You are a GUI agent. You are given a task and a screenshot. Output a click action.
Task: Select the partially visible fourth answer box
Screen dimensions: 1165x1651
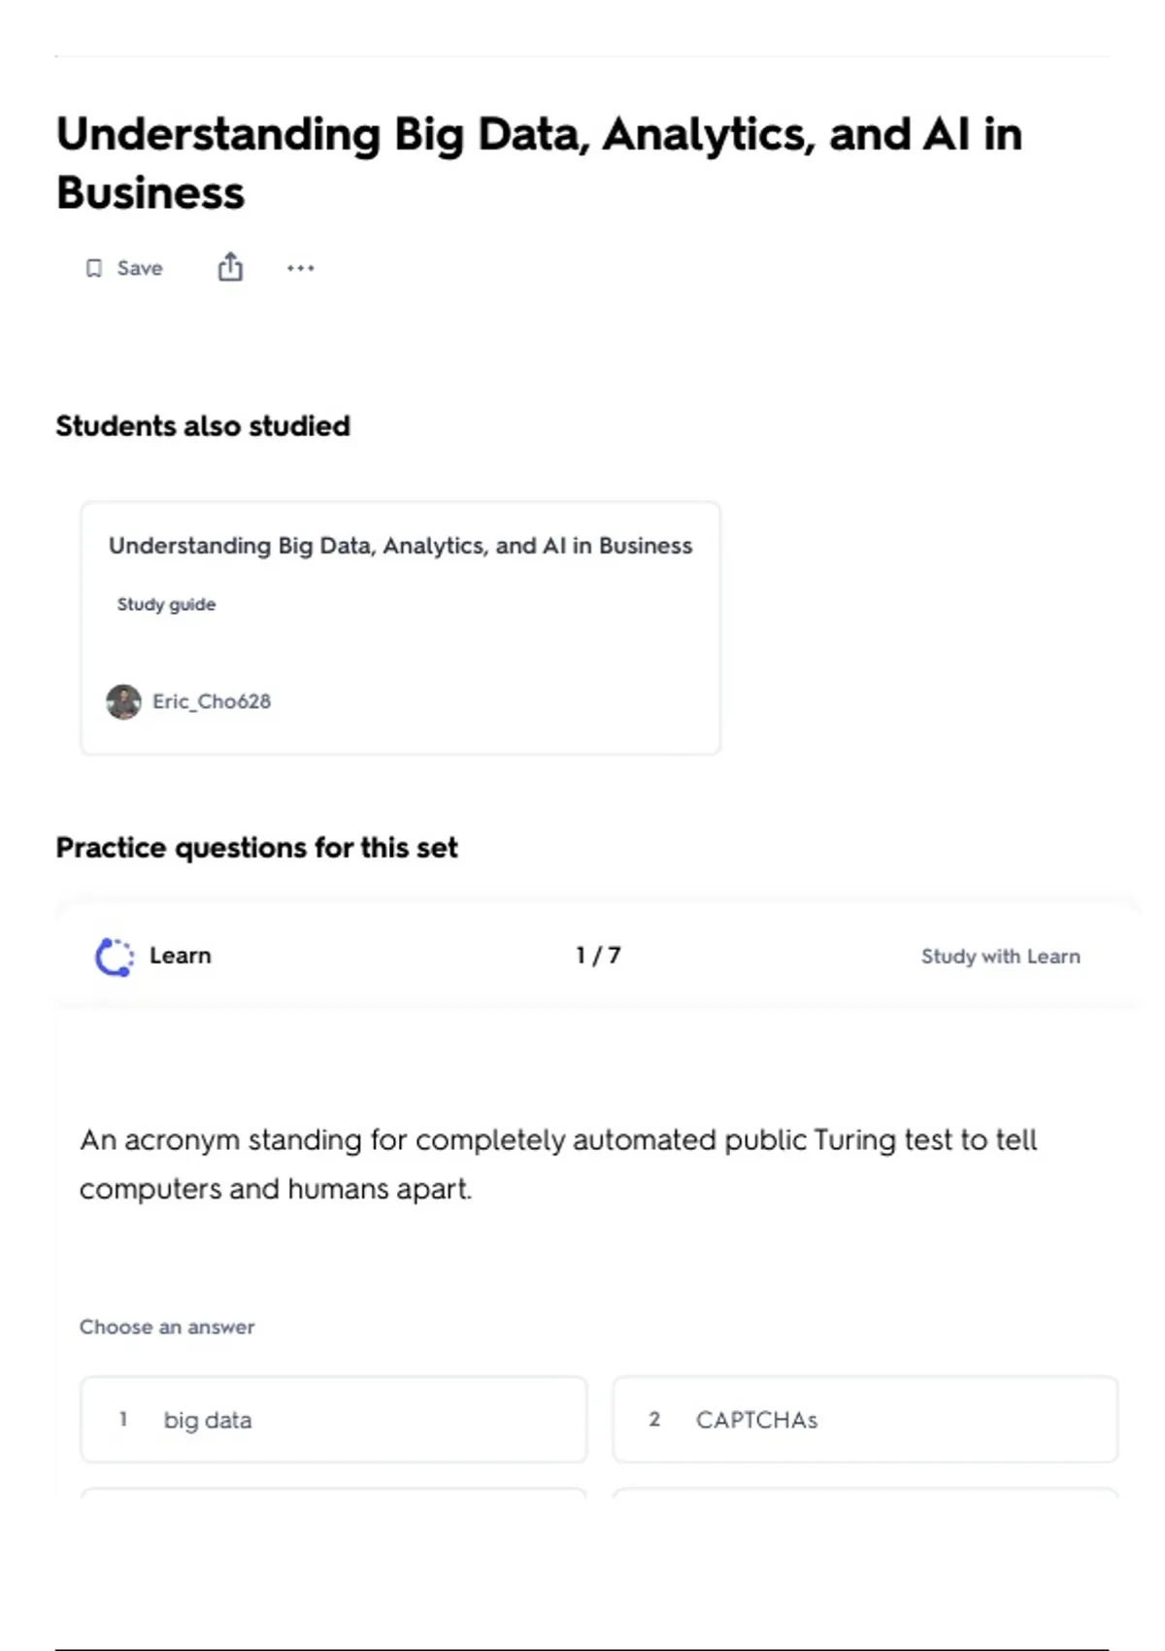coord(864,1493)
